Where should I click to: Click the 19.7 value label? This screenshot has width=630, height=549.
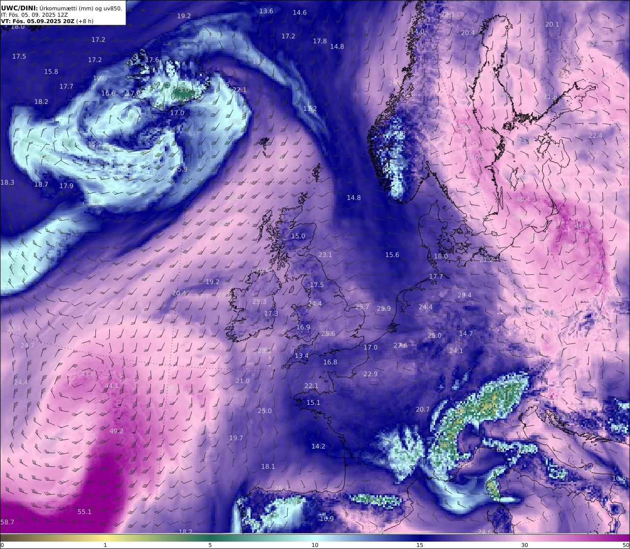click(x=236, y=438)
